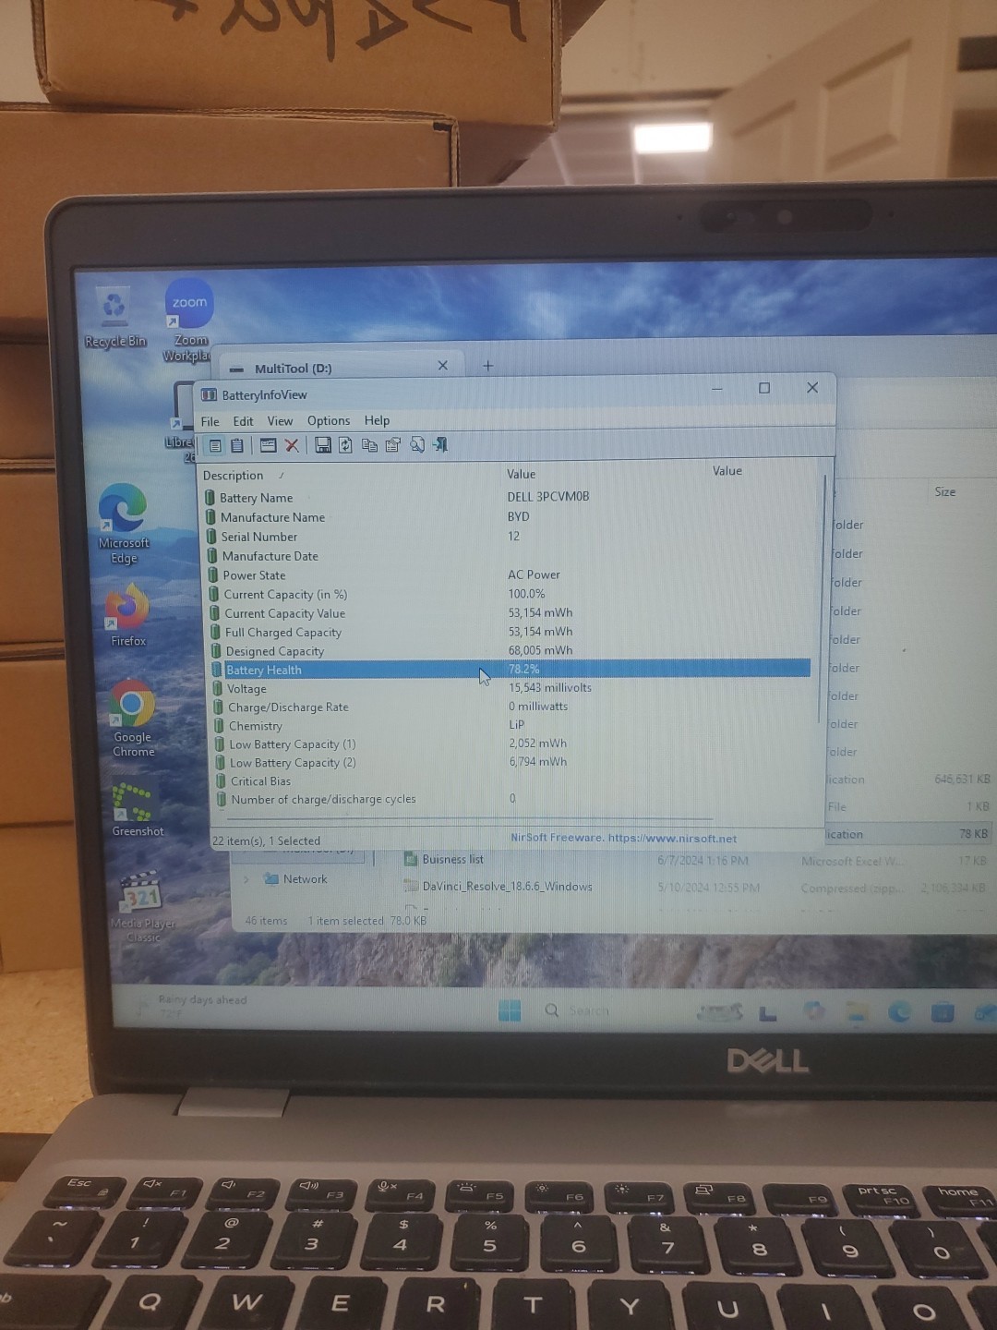Select the Current Capacity Value row
Image resolution: width=997 pixels, height=1330 pixels.
tap(508, 613)
